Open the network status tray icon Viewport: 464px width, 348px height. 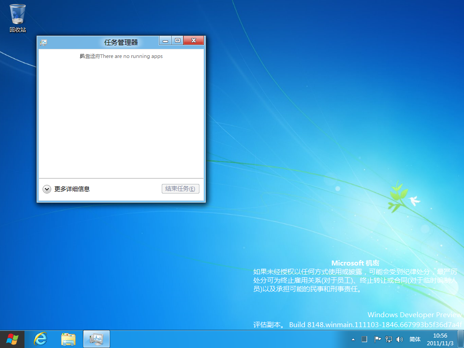click(388, 339)
